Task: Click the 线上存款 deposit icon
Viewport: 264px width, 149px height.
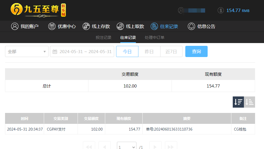Action: click(86, 26)
